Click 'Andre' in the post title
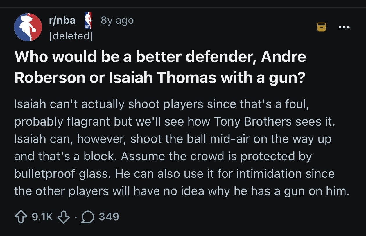This screenshot has height=236, width=366. point(283,57)
